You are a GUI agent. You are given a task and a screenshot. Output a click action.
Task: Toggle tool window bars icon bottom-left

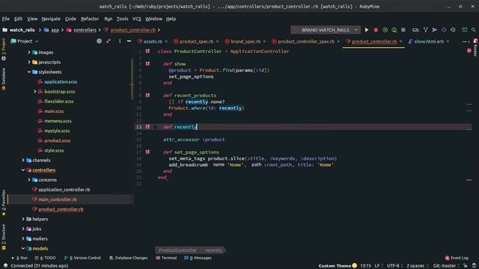point(5,266)
